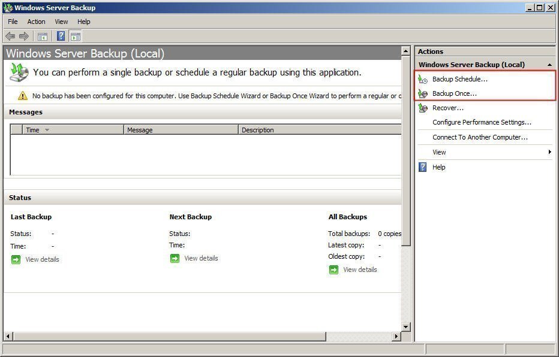Click the vertical scrollbar down arrow

(x=405, y=326)
